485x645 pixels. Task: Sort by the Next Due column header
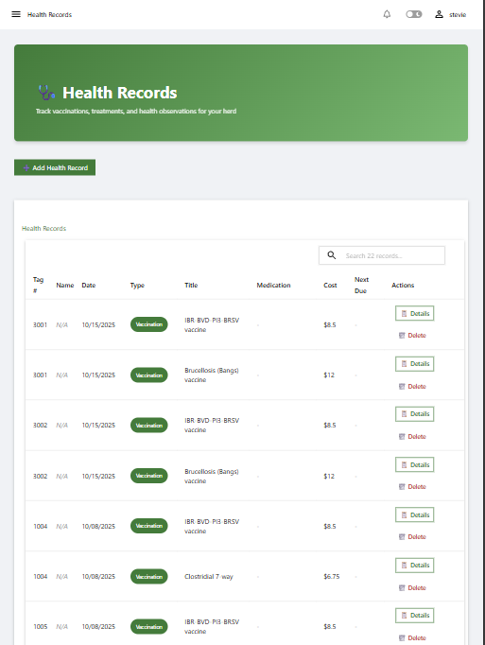coord(361,285)
